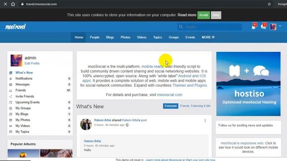Select the Friends, Following & Me filter
This screenshot has width=287, height=161.
click(195, 106)
